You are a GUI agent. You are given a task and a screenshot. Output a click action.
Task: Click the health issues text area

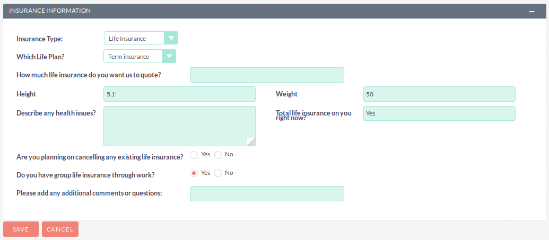(179, 126)
